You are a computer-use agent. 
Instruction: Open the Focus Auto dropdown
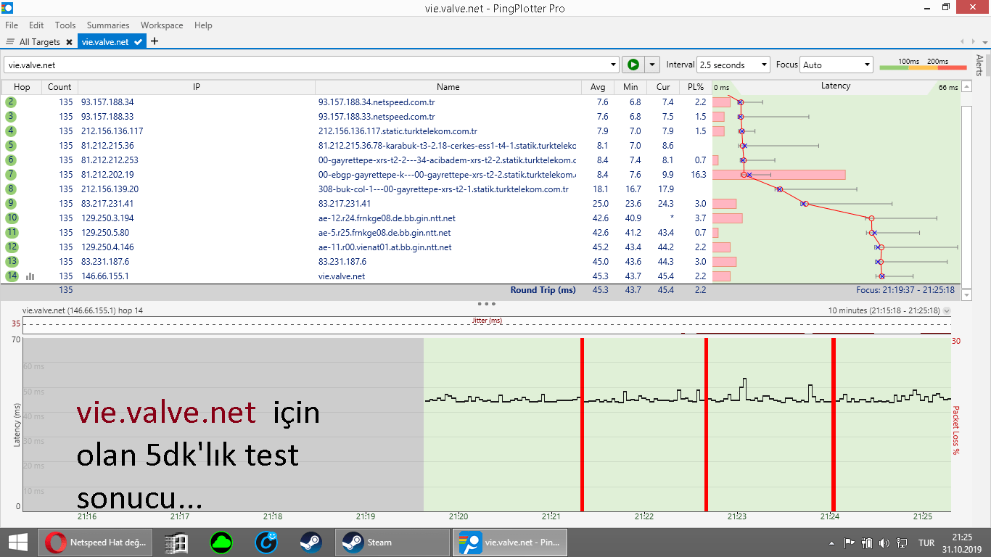click(836, 65)
